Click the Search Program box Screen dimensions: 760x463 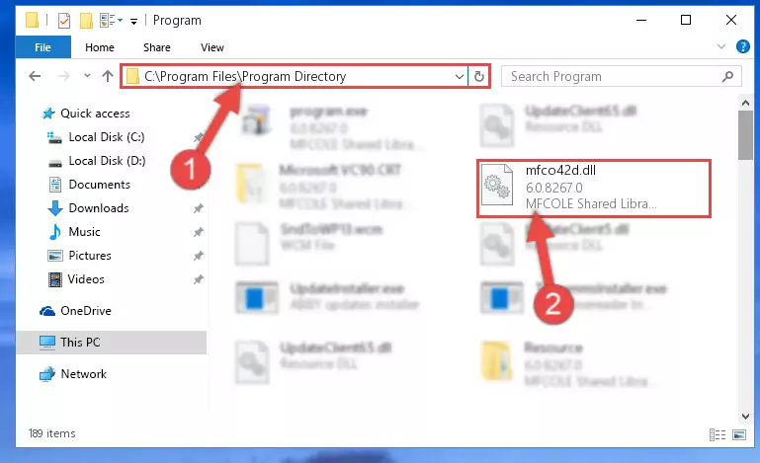[622, 77]
